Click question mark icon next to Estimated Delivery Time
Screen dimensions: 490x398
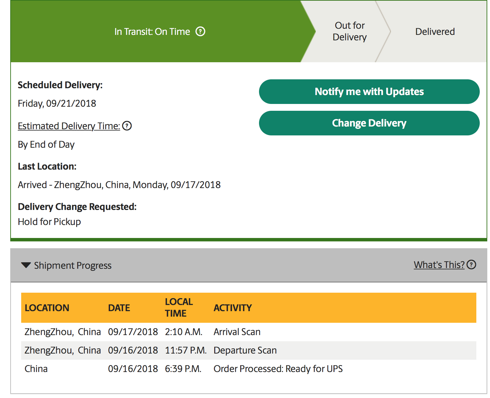(127, 126)
